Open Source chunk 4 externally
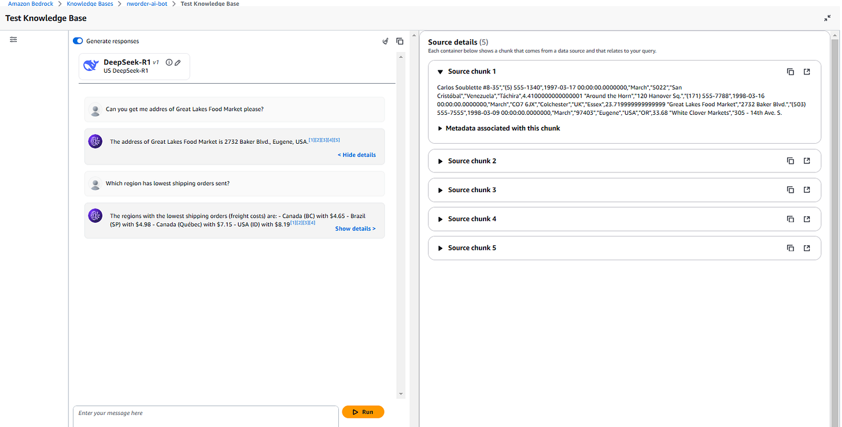842x427 pixels. (x=807, y=219)
